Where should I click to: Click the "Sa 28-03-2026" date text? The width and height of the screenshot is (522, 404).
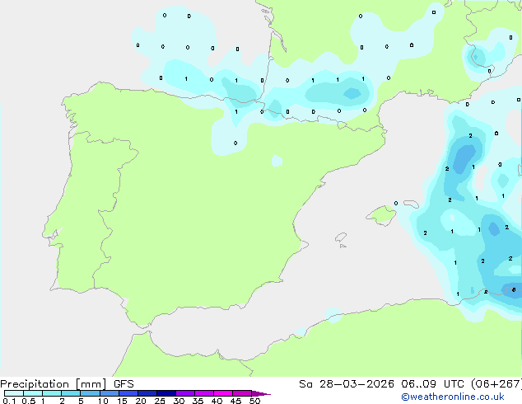pyautogui.click(x=347, y=384)
